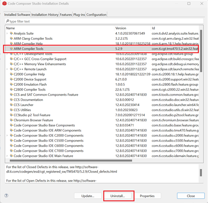The height and width of the screenshot is (203, 208).
Task: Click the IDE ARM Components feature icon
Action: (x=11, y=130)
